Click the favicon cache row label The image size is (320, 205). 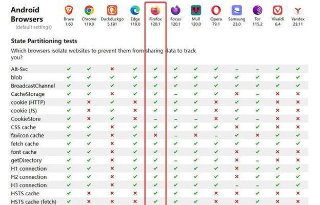point(27,135)
